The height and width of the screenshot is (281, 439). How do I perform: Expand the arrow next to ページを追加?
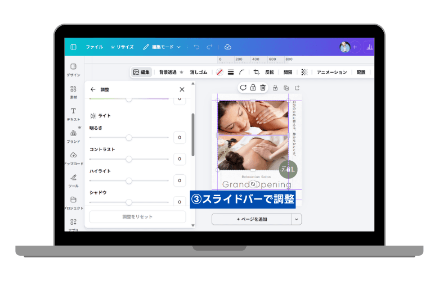click(297, 219)
